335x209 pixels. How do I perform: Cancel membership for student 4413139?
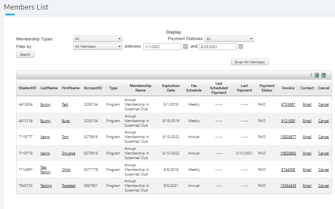click(324, 121)
